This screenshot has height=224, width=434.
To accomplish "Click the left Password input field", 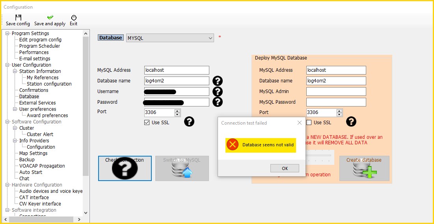I will point(177,102).
